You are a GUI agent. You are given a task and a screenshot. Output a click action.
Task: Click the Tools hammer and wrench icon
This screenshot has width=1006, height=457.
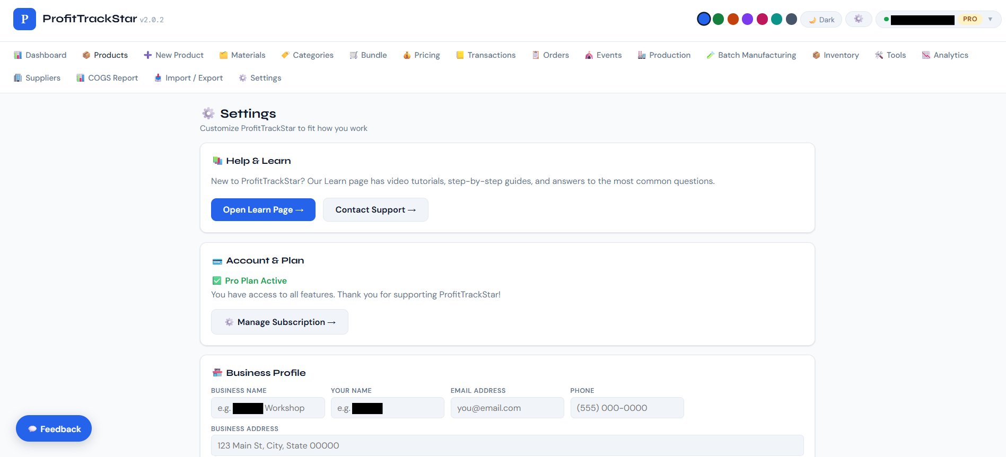tap(879, 55)
